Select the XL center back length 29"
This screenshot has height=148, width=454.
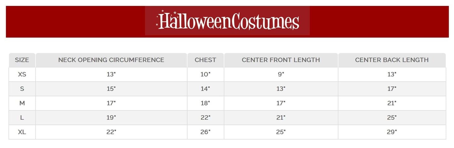[392, 132]
